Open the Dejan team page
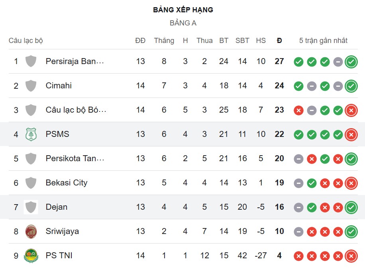 pyautogui.click(x=57, y=207)
